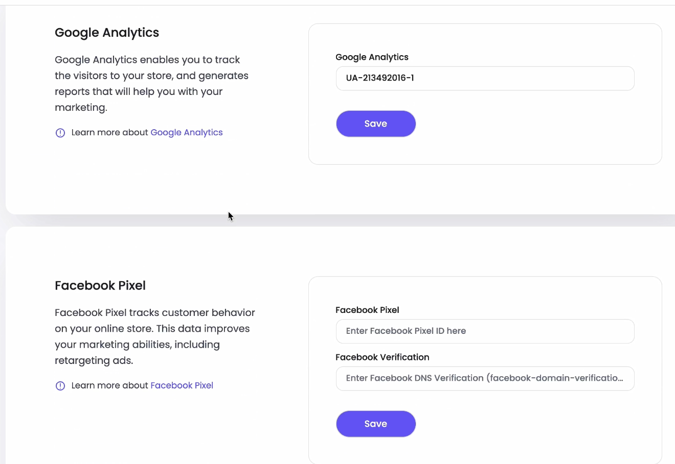Click the Facebook Pixel ID input field

point(484,331)
